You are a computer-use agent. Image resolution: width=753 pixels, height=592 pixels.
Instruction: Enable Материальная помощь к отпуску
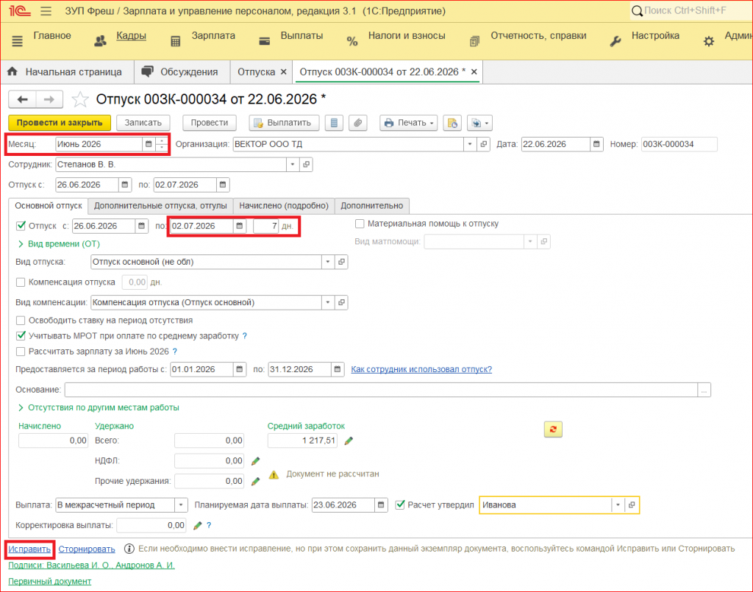(x=359, y=224)
